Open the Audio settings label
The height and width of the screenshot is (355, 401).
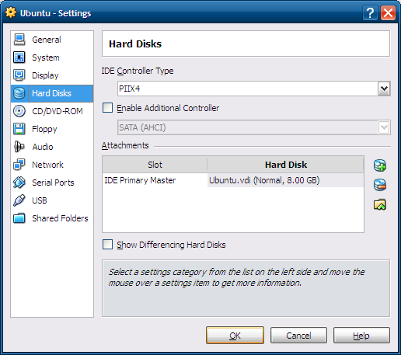coord(43,147)
